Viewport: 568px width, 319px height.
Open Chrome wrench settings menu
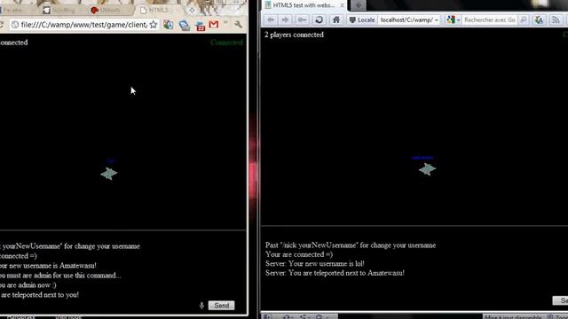click(238, 24)
